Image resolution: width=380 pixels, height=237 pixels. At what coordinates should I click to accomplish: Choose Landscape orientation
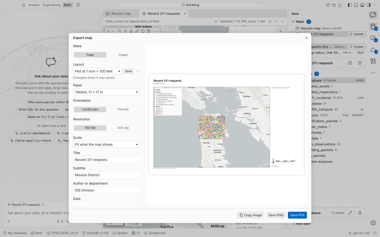point(90,109)
